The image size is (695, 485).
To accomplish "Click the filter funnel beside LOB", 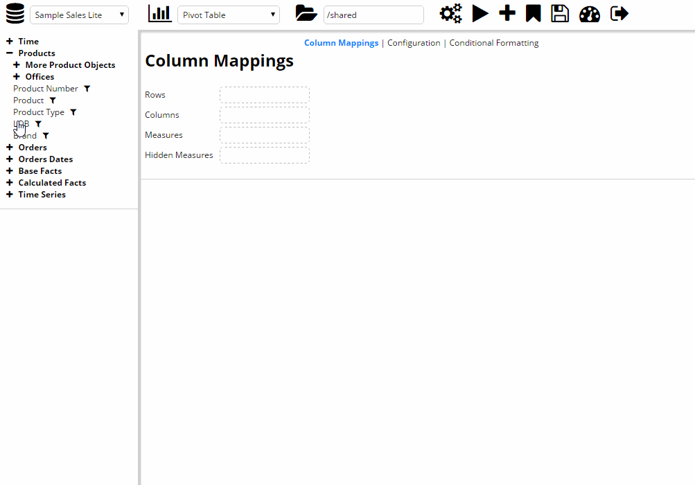I will point(38,124).
